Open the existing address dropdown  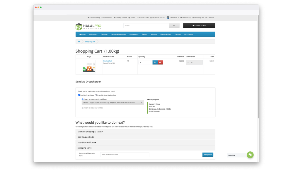click(x=113, y=103)
